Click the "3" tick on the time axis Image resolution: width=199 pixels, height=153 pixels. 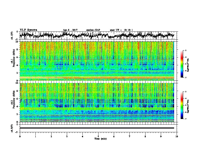(x=67, y=136)
